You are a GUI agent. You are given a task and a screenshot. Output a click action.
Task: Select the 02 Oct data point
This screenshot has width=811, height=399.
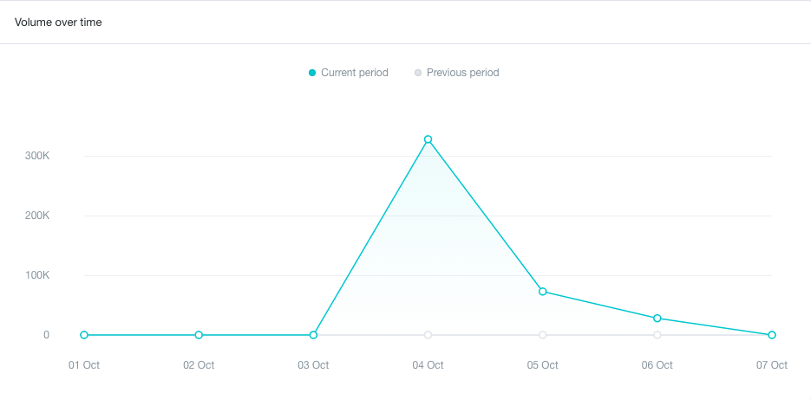[x=199, y=335]
